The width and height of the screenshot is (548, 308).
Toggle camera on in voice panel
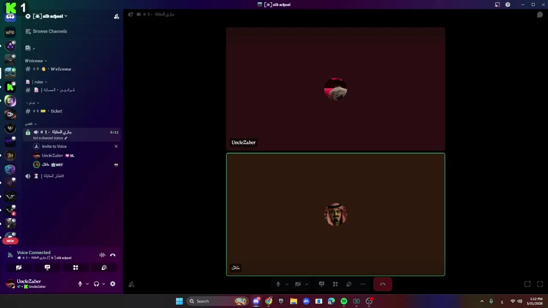tap(19, 267)
